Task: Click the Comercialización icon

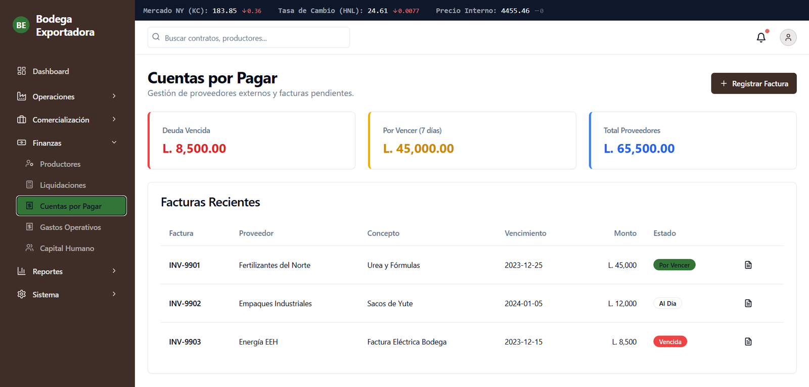Action: 21,119
